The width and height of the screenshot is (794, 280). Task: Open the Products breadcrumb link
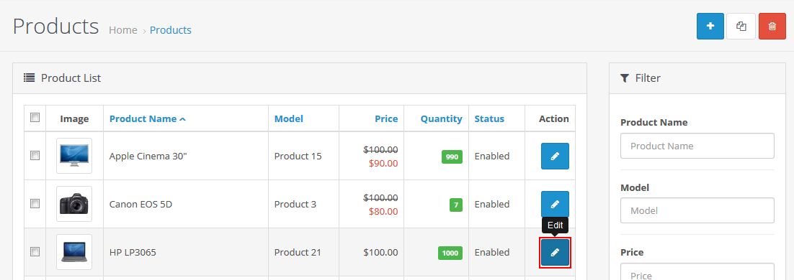click(171, 30)
